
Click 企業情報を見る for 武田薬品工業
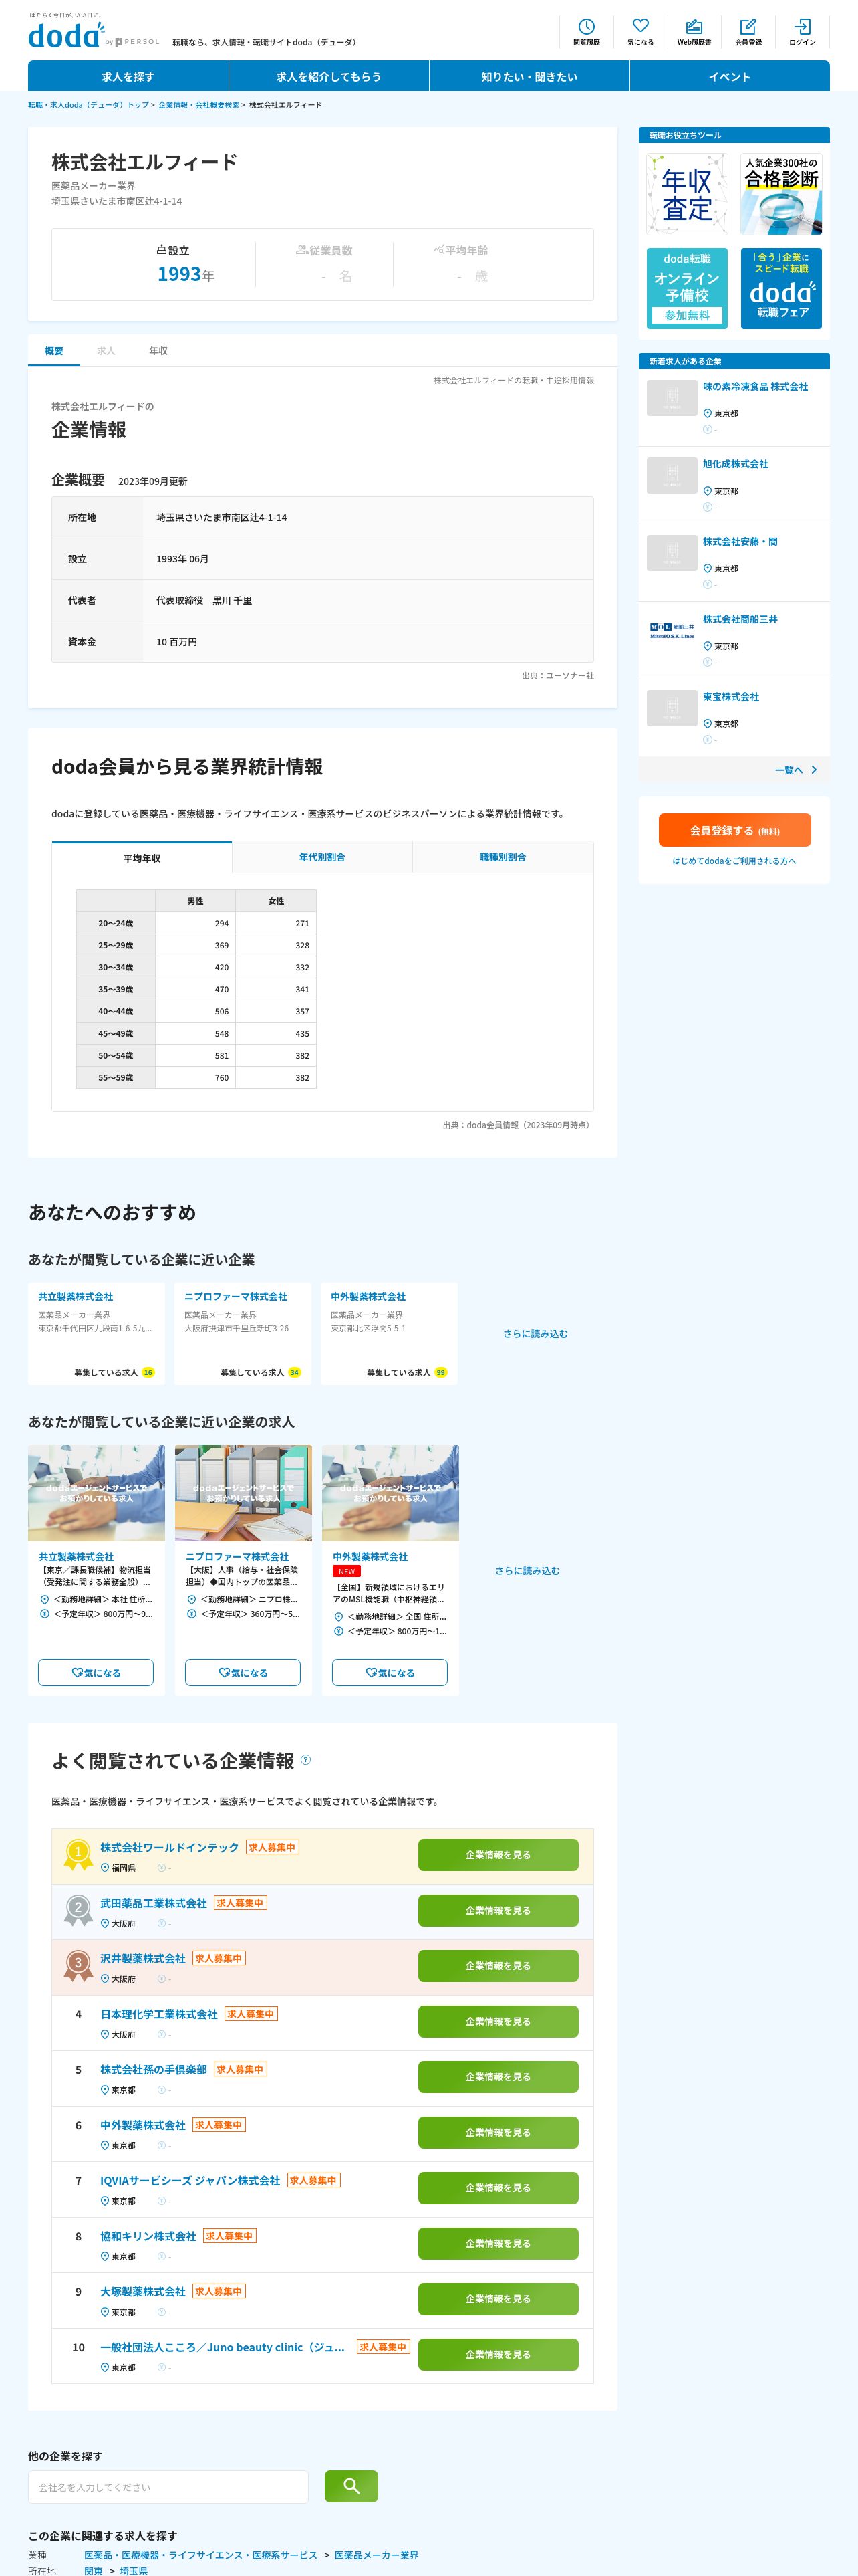pos(497,1910)
